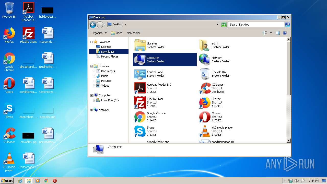Toggle the preview pane button
327x184 pixels.
(278, 33)
